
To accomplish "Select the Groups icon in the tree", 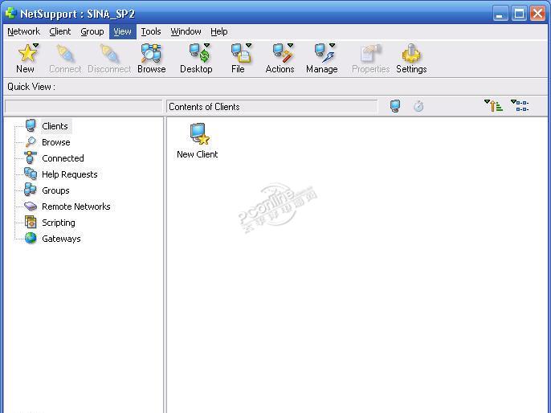I will coord(31,190).
